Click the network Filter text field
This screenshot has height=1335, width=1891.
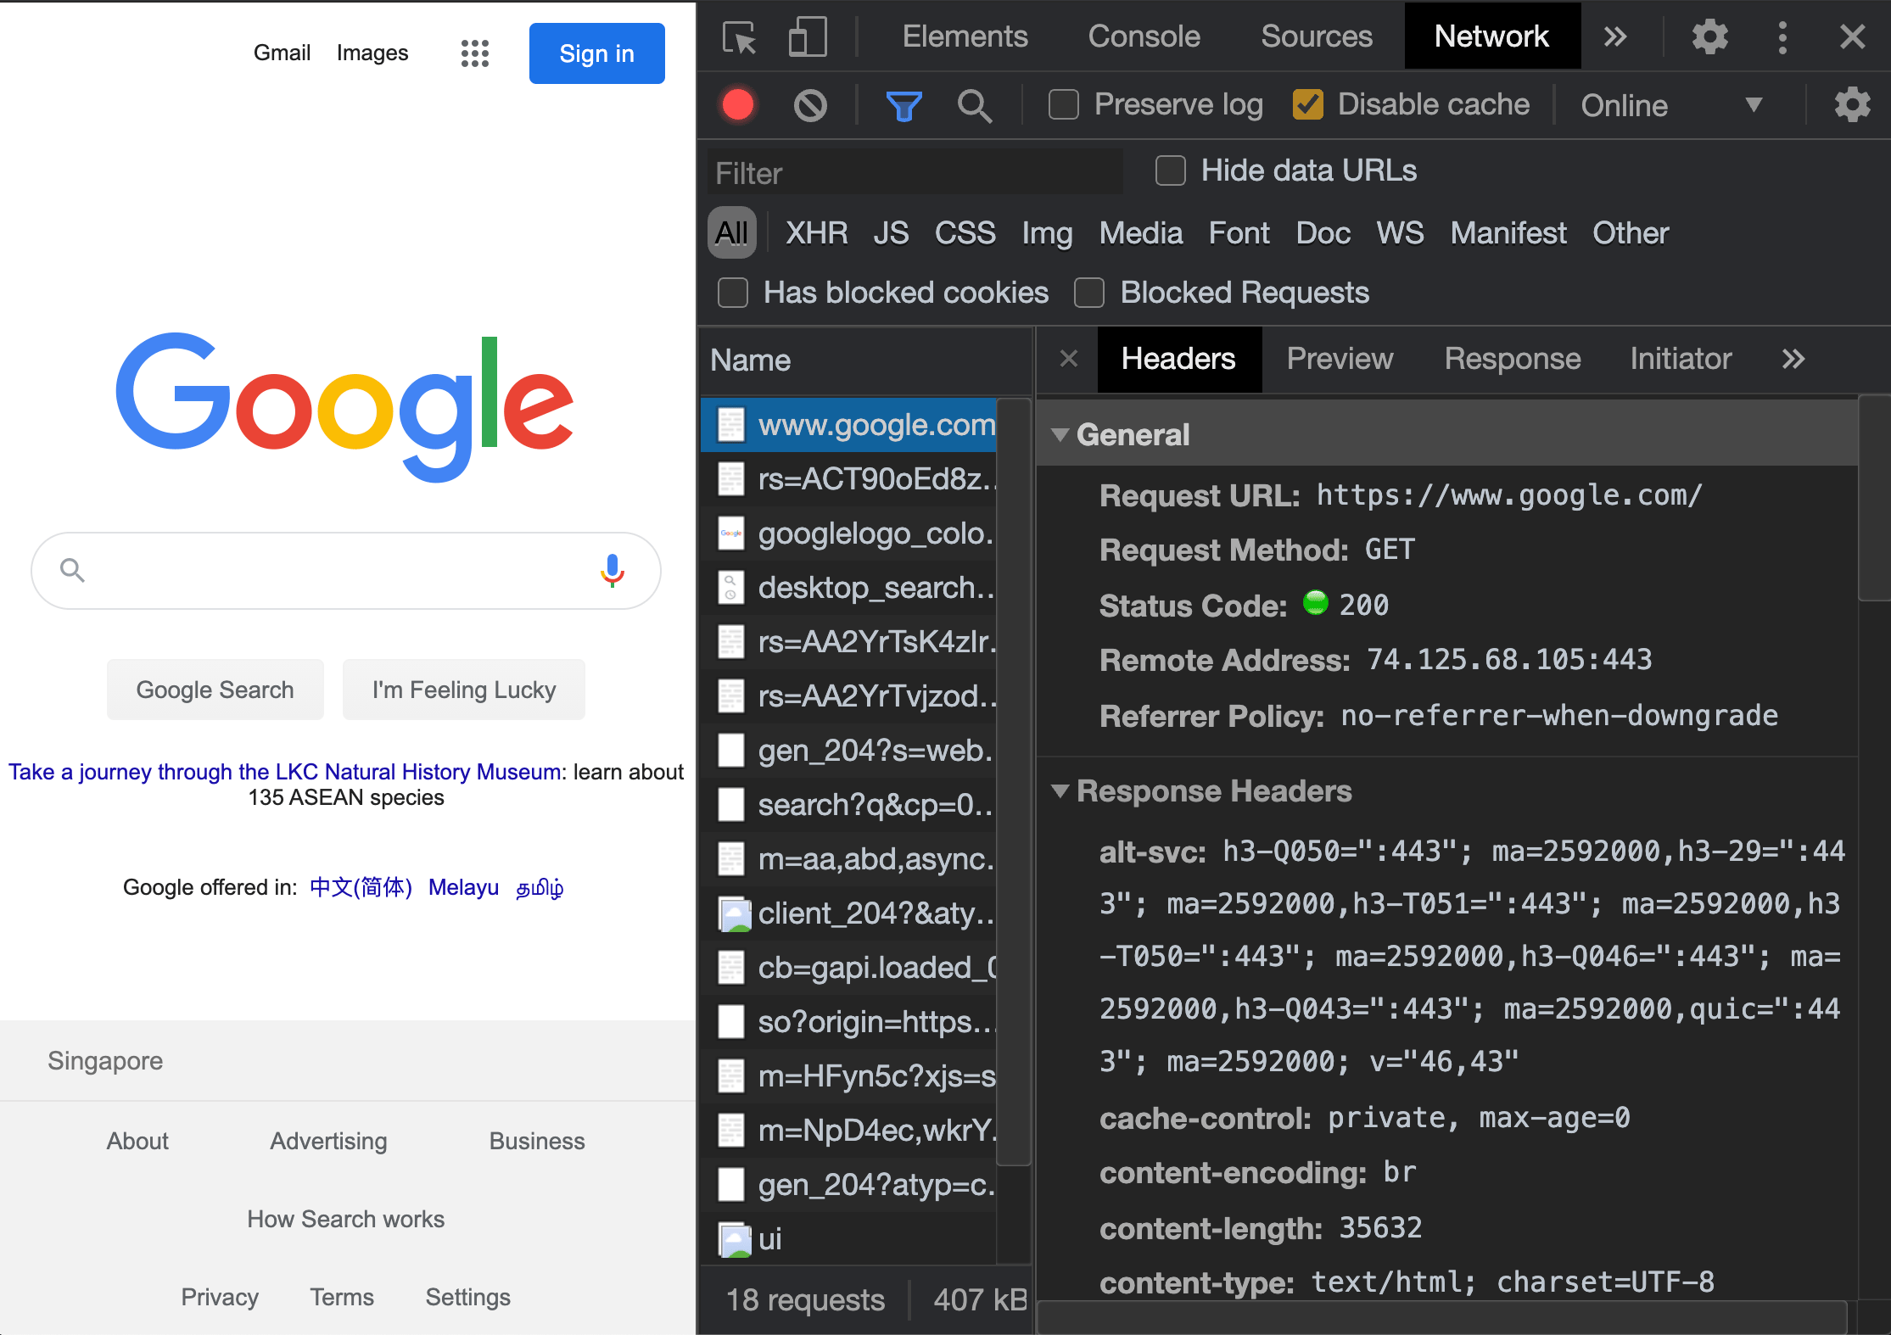[x=915, y=173]
